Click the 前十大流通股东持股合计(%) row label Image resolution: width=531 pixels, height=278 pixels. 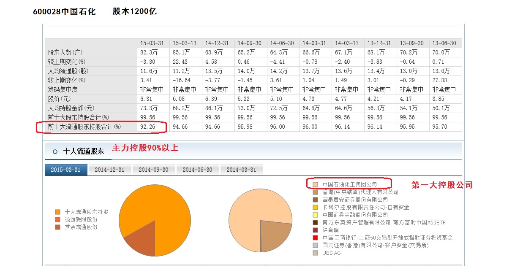[x=84, y=127]
